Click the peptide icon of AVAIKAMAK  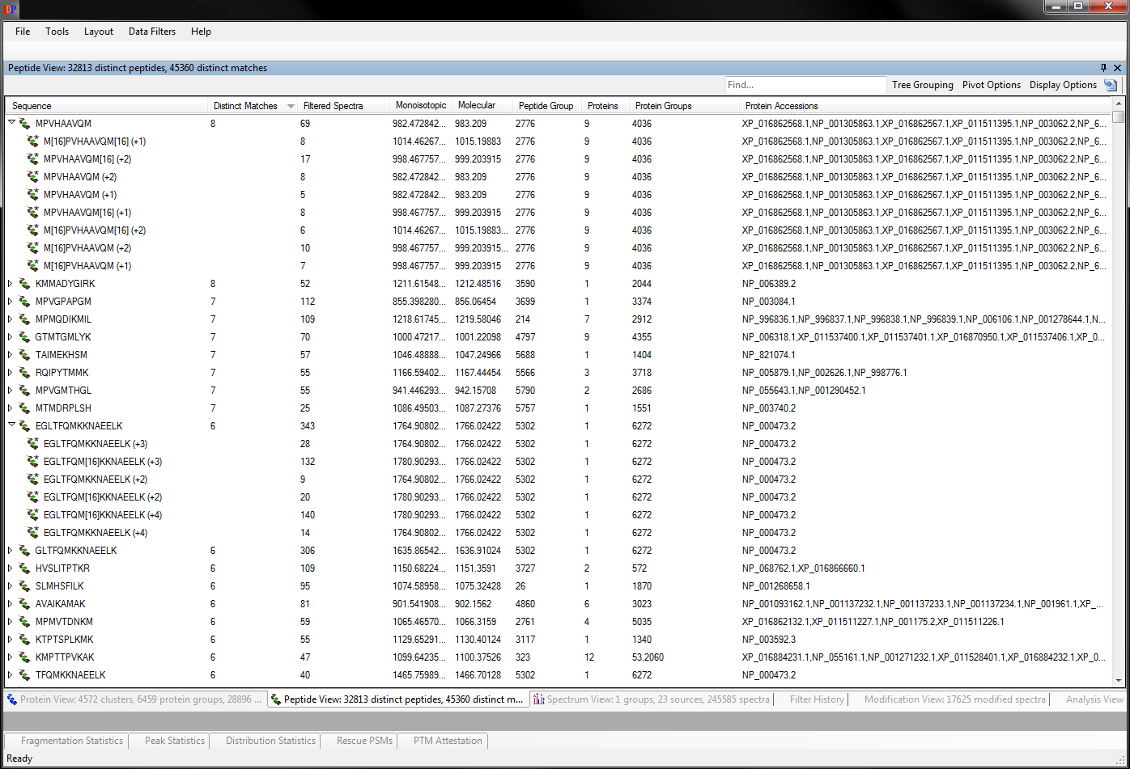click(x=24, y=604)
